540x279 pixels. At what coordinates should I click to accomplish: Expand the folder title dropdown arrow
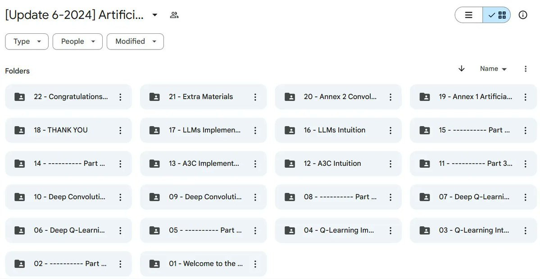(155, 15)
